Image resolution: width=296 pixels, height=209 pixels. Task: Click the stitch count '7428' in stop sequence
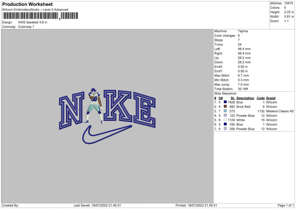[x=231, y=102]
